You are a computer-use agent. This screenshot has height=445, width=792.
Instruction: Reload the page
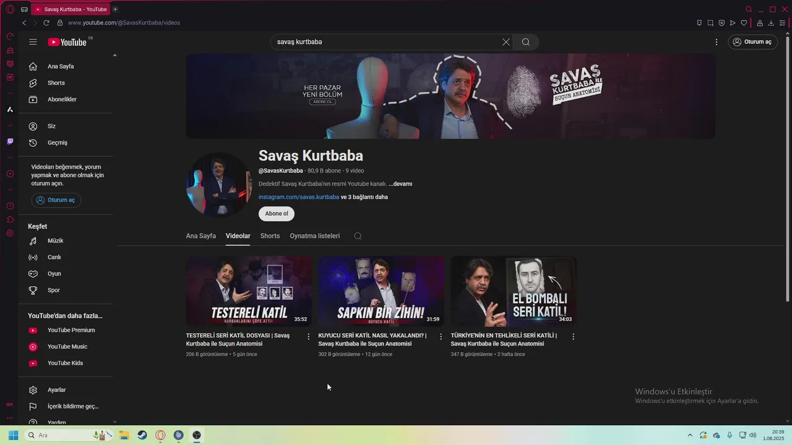tap(46, 23)
